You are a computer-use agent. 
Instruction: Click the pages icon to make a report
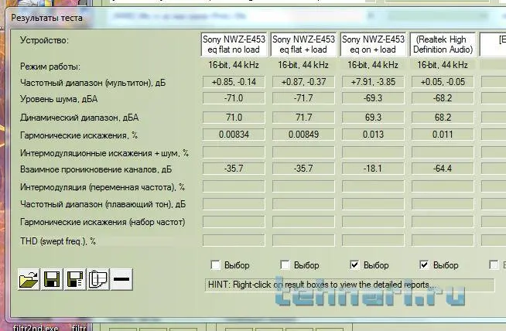click(x=98, y=279)
